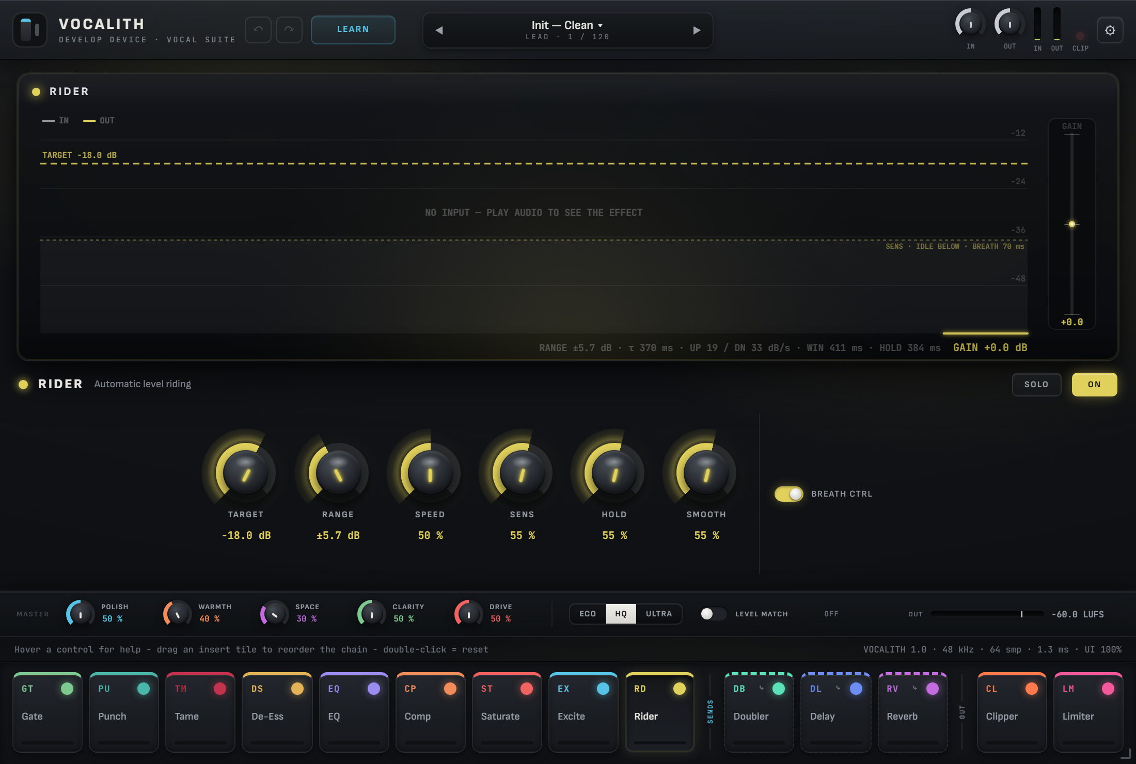Undo the last change
This screenshot has height=764, width=1136.
258,30
